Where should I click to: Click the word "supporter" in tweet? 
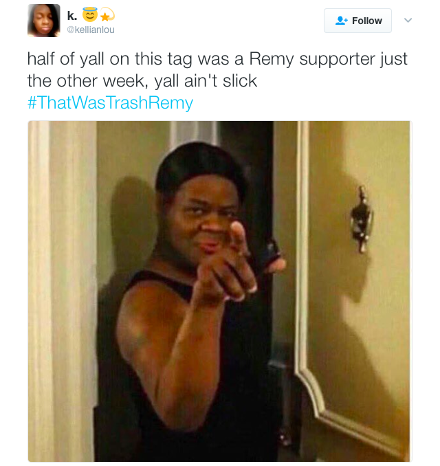pyautogui.click(x=337, y=59)
